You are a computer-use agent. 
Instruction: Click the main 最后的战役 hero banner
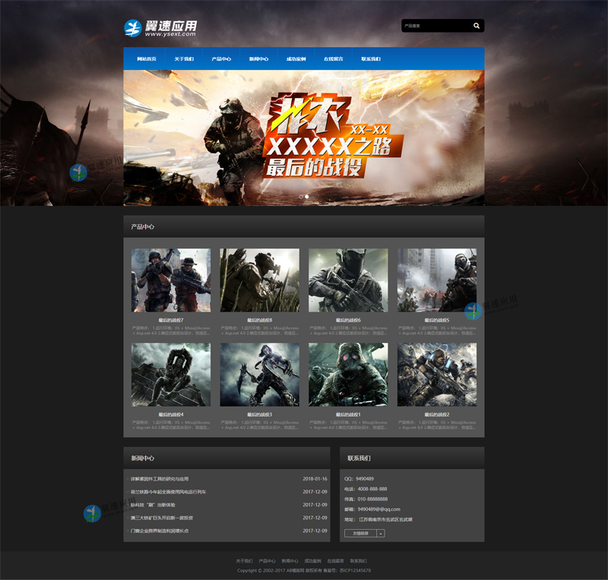304,137
